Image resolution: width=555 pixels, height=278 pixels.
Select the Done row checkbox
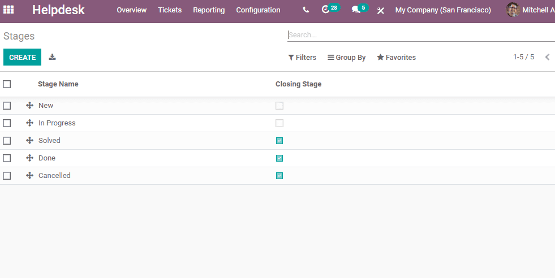pos(7,158)
